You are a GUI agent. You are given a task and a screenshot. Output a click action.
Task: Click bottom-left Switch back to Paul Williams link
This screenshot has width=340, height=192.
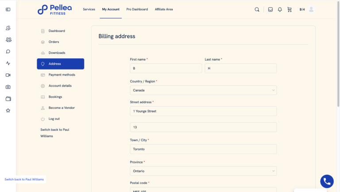[24, 180]
